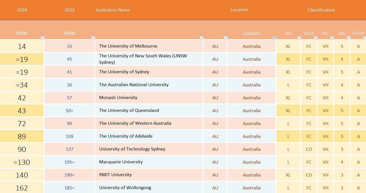Click the Monash University name cell
The width and height of the screenshot is (366, 193).
(x=149, y=98)
